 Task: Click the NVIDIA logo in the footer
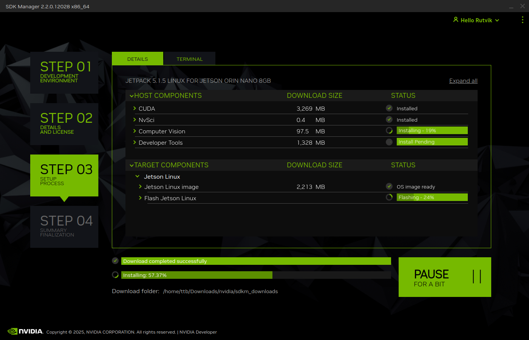25,331
